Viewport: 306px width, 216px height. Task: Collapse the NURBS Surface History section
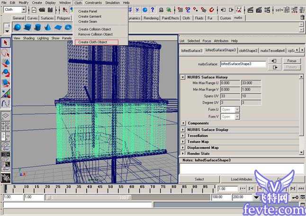(183, 77)
